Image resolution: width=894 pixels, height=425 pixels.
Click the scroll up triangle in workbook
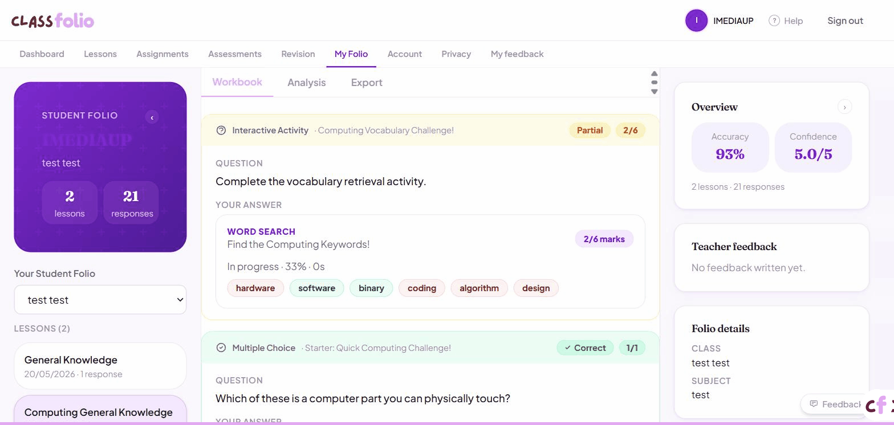[x=655, y=73]
